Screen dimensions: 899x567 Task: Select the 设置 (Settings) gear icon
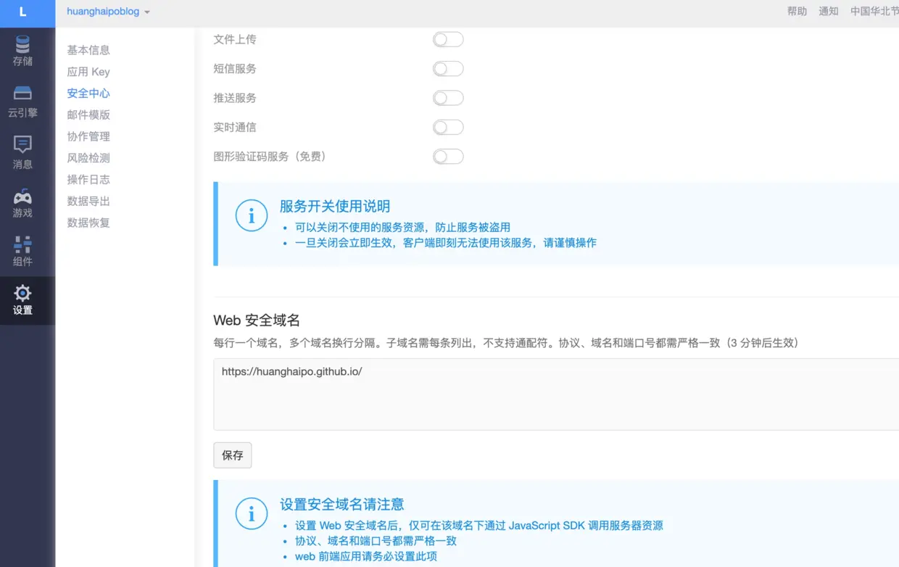pyautogui.click(x=22, y=300)
